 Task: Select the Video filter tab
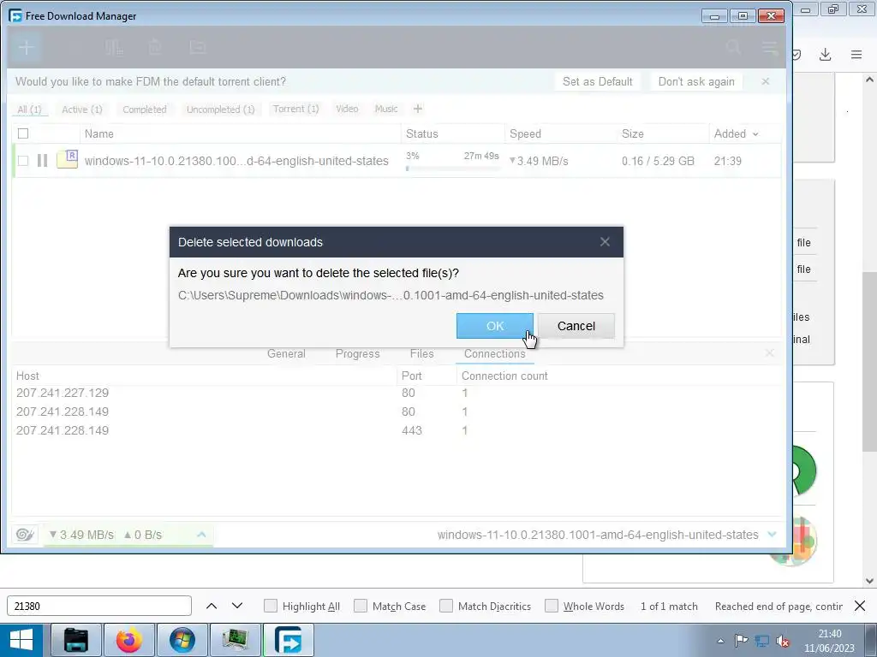(x=348, y=109)
